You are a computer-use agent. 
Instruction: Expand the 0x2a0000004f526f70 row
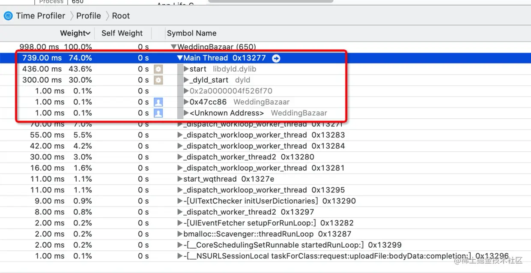tap(186, 91)
